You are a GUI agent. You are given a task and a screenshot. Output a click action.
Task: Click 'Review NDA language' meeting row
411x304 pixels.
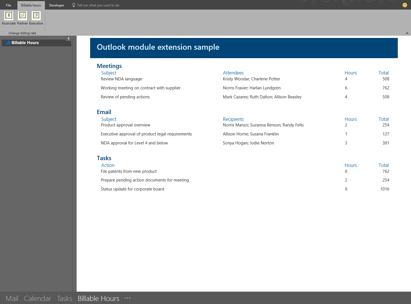[x=121, y=79]
